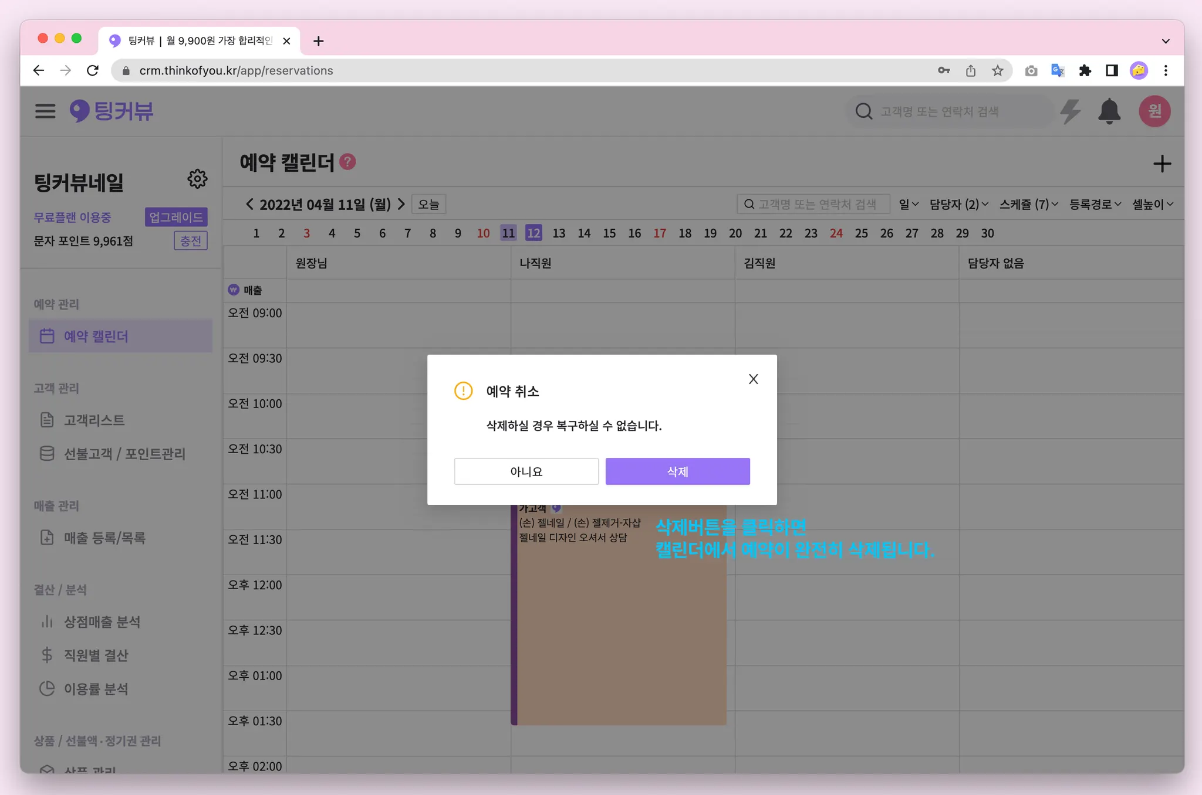Select day 12 in the date strip
1202x795 pixels.
(x=533, y=233)
